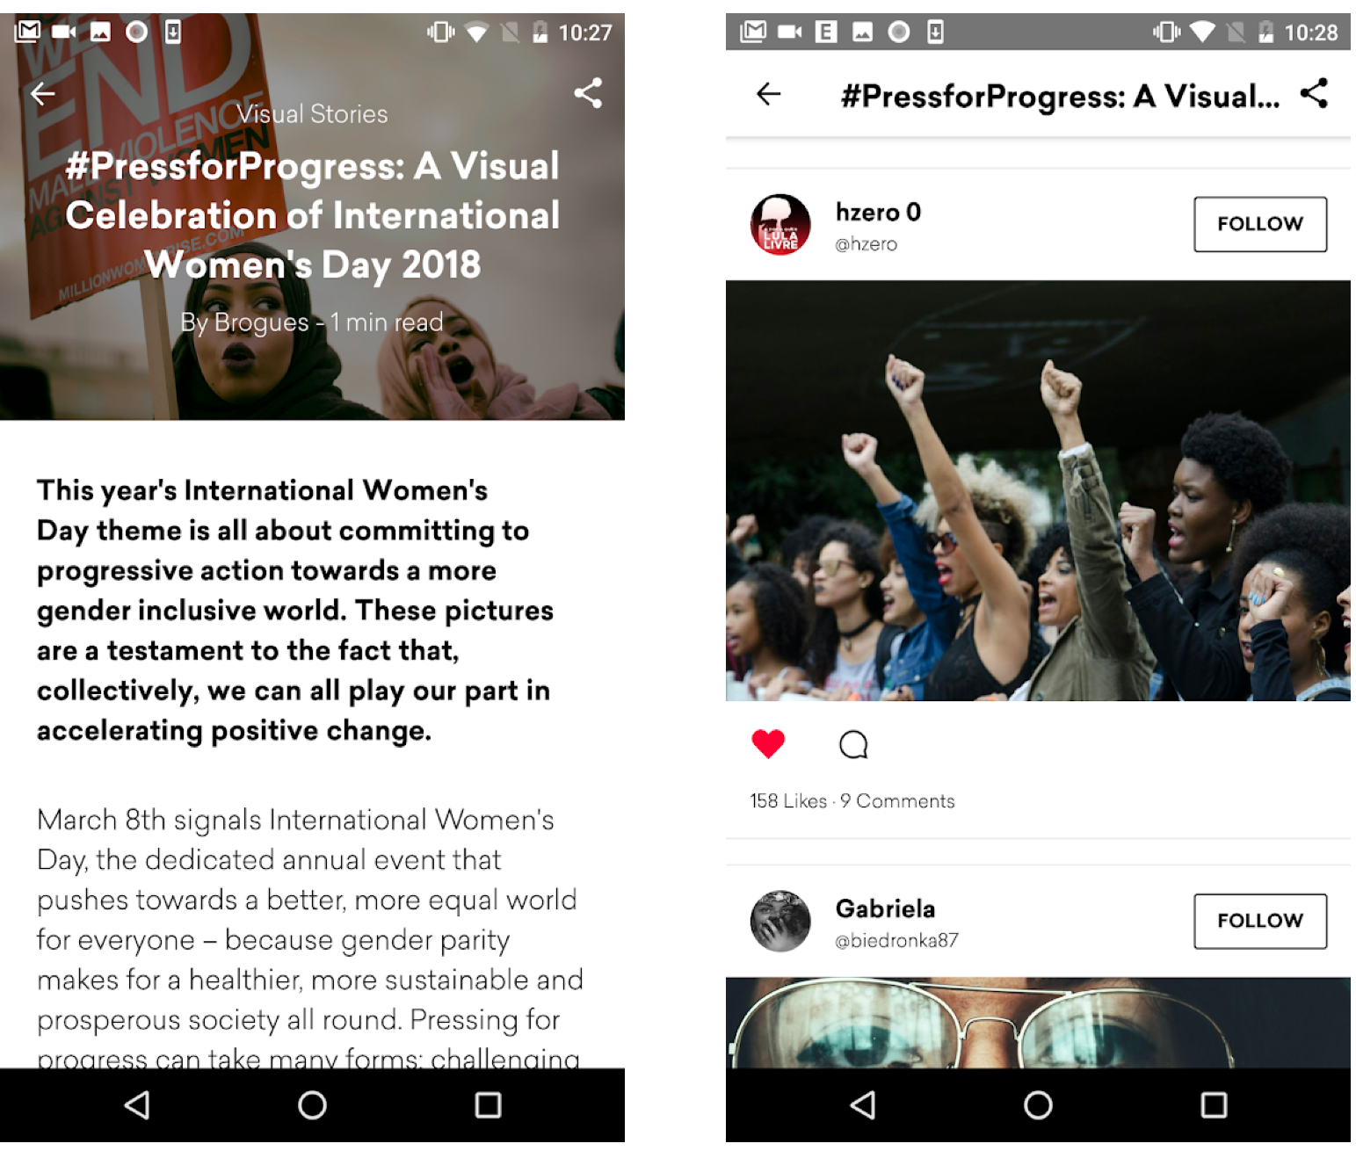Tap Android Home button on left screen
This screenshot has height=1158, width=1356.
pyautogui.click(x=312, y=1105)
